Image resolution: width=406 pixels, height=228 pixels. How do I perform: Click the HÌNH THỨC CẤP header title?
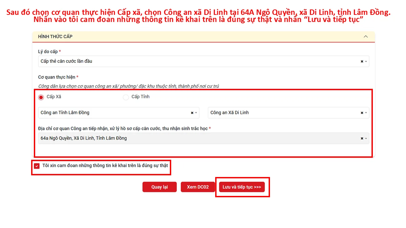[x=55, y=36]
